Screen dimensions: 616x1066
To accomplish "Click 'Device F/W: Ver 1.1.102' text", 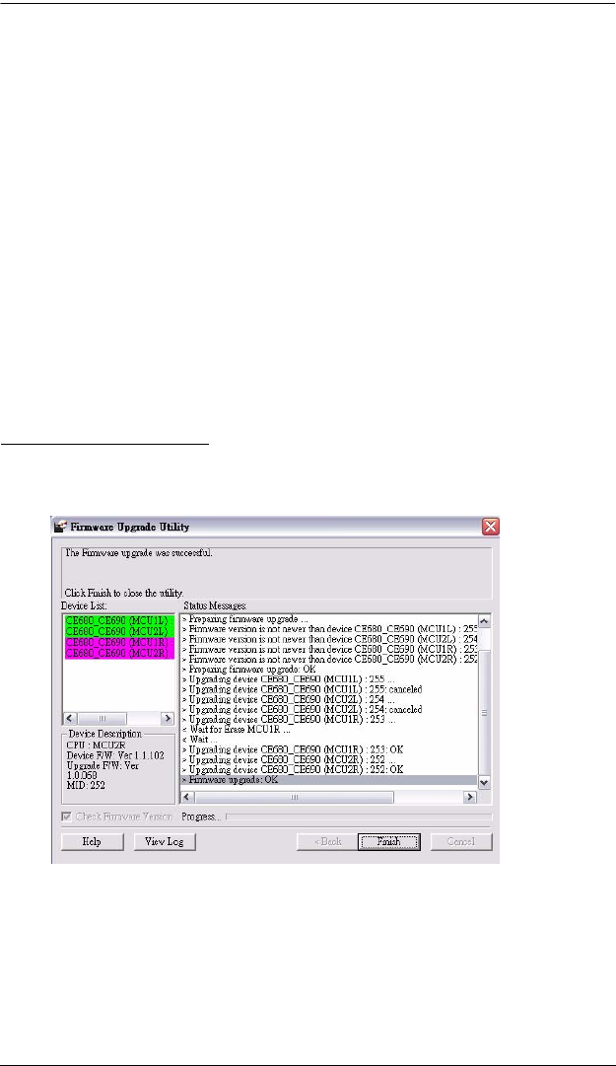I will (115, 755).
